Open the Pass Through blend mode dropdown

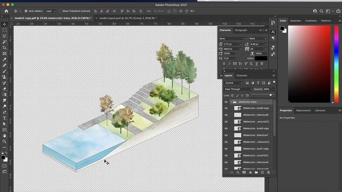click(x=238, y=89)
